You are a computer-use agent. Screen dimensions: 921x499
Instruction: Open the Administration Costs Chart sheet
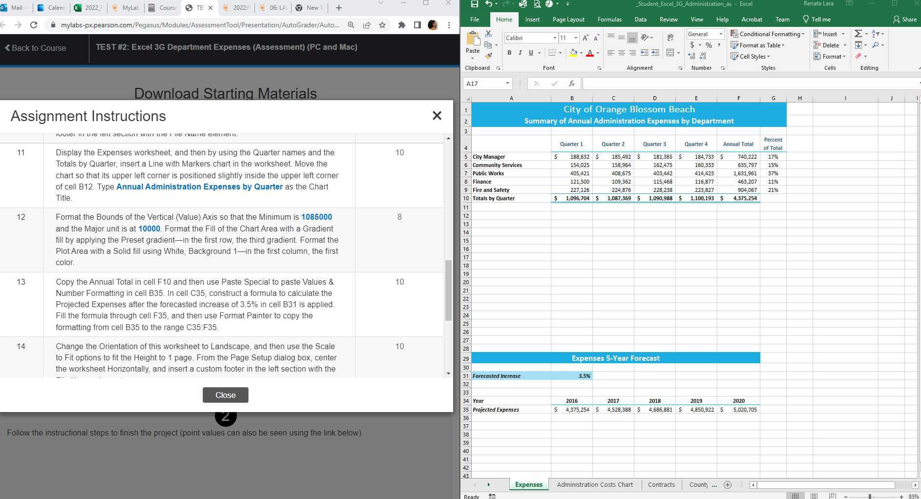point(595,484)
